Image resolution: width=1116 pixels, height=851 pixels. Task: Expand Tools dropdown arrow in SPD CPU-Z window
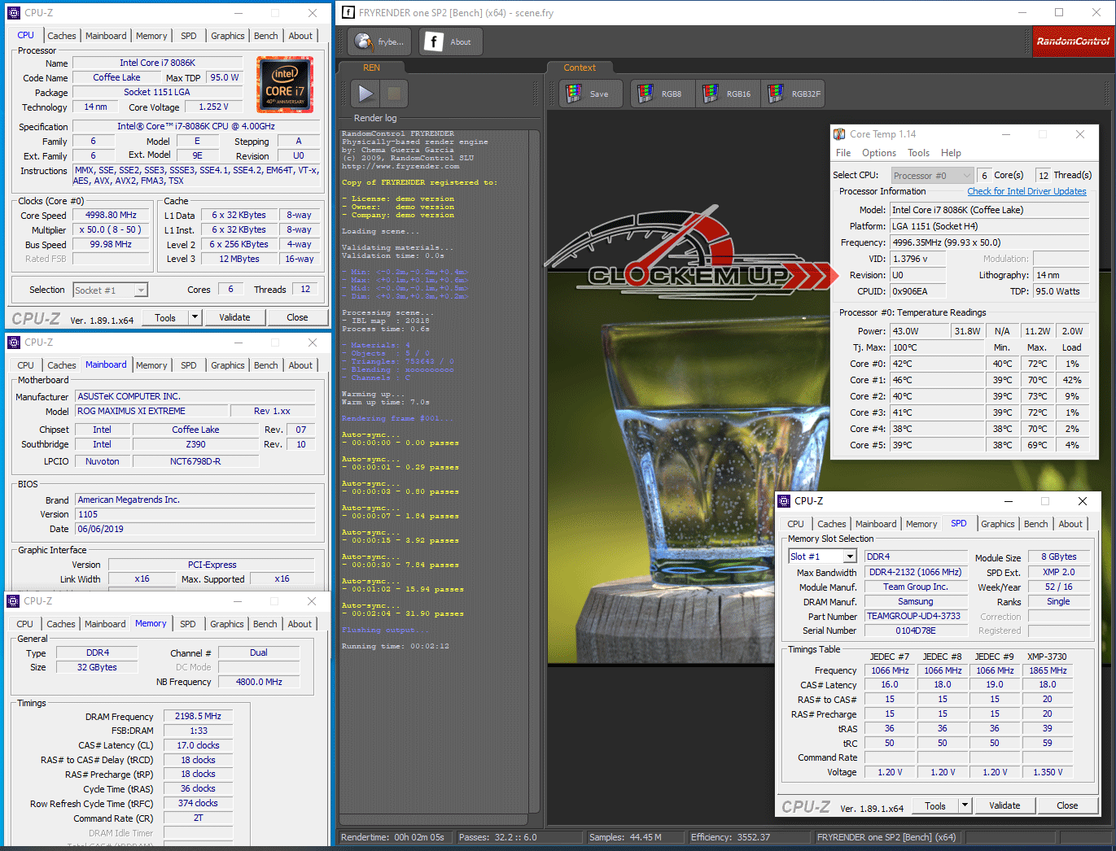click(965, 805)
